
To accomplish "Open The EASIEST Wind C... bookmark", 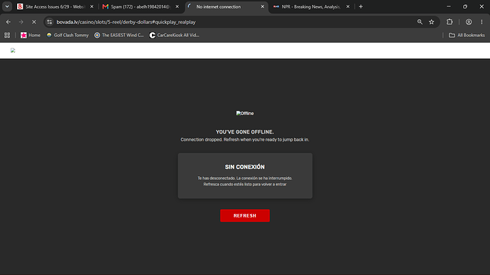I will 119,35.
